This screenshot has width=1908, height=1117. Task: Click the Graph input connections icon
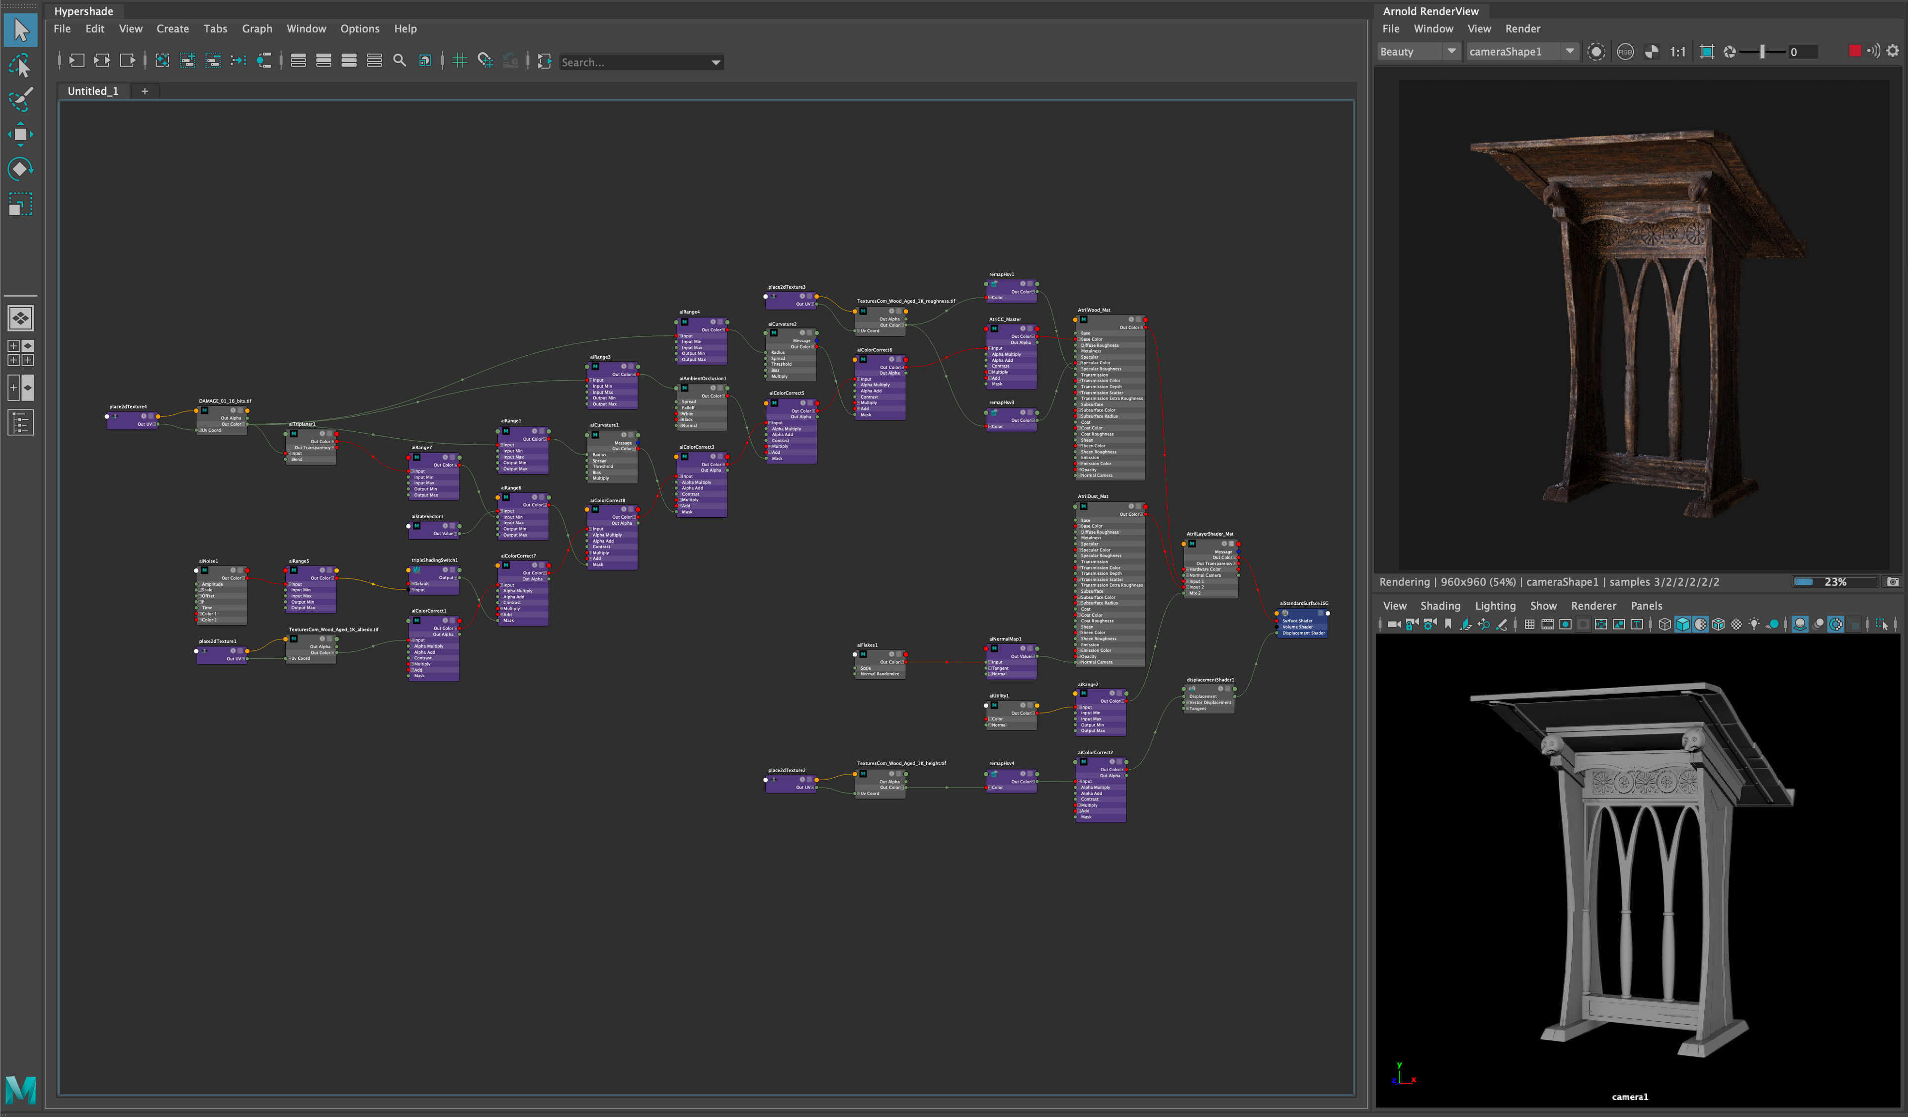[x=77, y=61]
